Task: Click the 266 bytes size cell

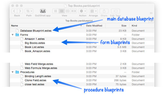Action: [x=120, y=80]
